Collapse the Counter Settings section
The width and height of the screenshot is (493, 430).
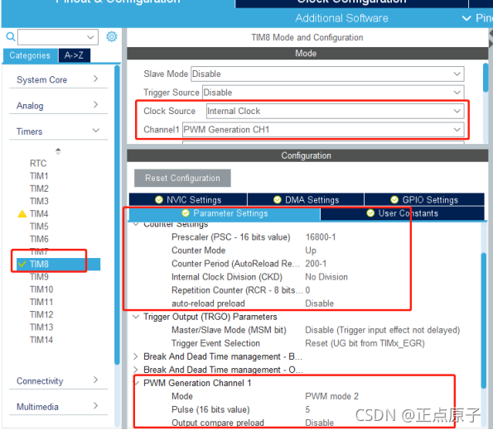click(x=136, y=224)
